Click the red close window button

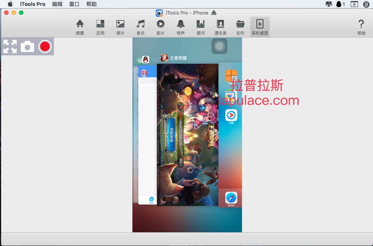click(x=6, y=13)
